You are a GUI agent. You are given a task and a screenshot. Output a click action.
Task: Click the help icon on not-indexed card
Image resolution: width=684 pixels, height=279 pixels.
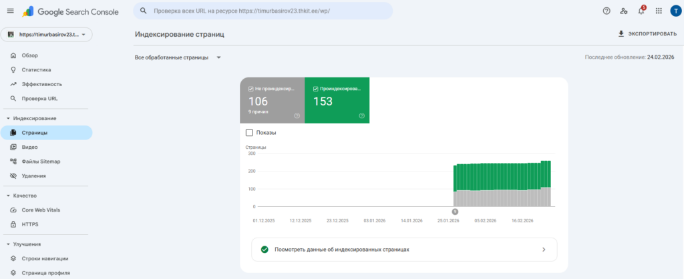click(297, 115)
